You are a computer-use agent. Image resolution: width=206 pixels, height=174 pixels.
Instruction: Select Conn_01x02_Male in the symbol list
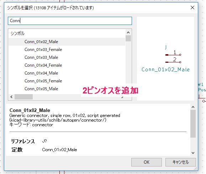67,42
